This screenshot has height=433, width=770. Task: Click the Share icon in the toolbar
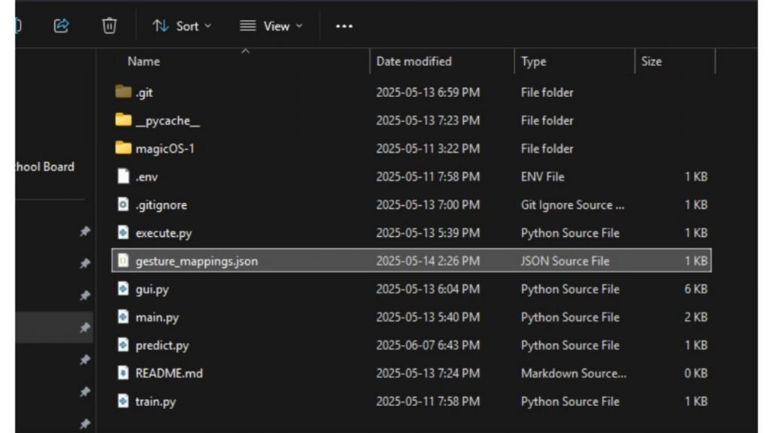[x=61, y=25]
